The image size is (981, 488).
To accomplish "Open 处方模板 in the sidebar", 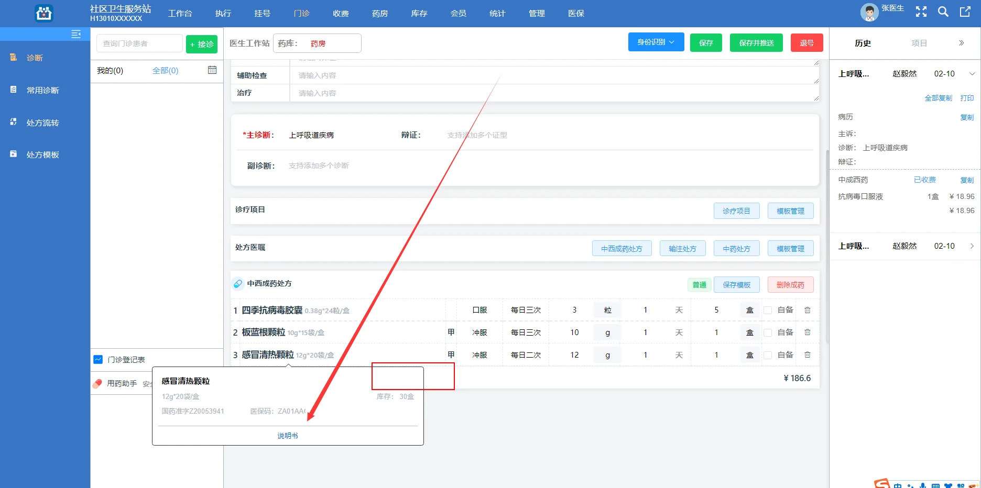I will [x=43, y=154].
